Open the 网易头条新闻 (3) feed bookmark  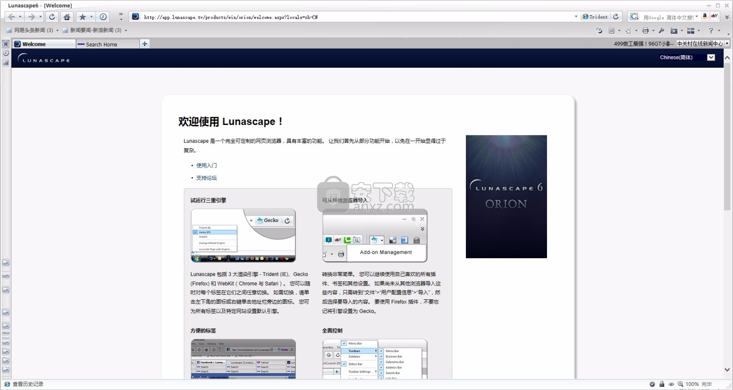pos(30,31)
